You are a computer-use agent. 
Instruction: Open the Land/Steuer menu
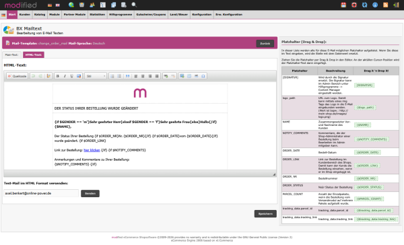[179, 15]
